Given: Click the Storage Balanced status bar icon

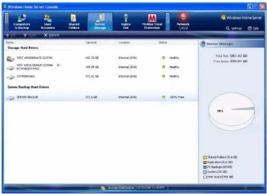Looking at the screenshot, I should point(103,188).
